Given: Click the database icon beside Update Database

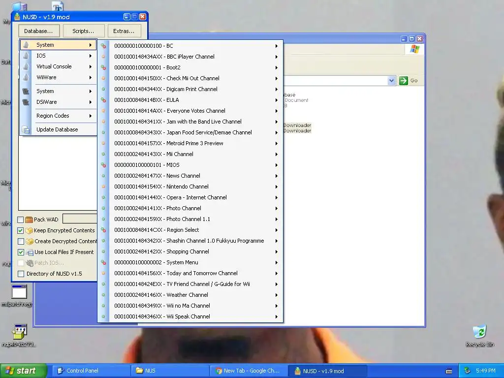Looking at the screenshot, I should [x=26, y=129].
